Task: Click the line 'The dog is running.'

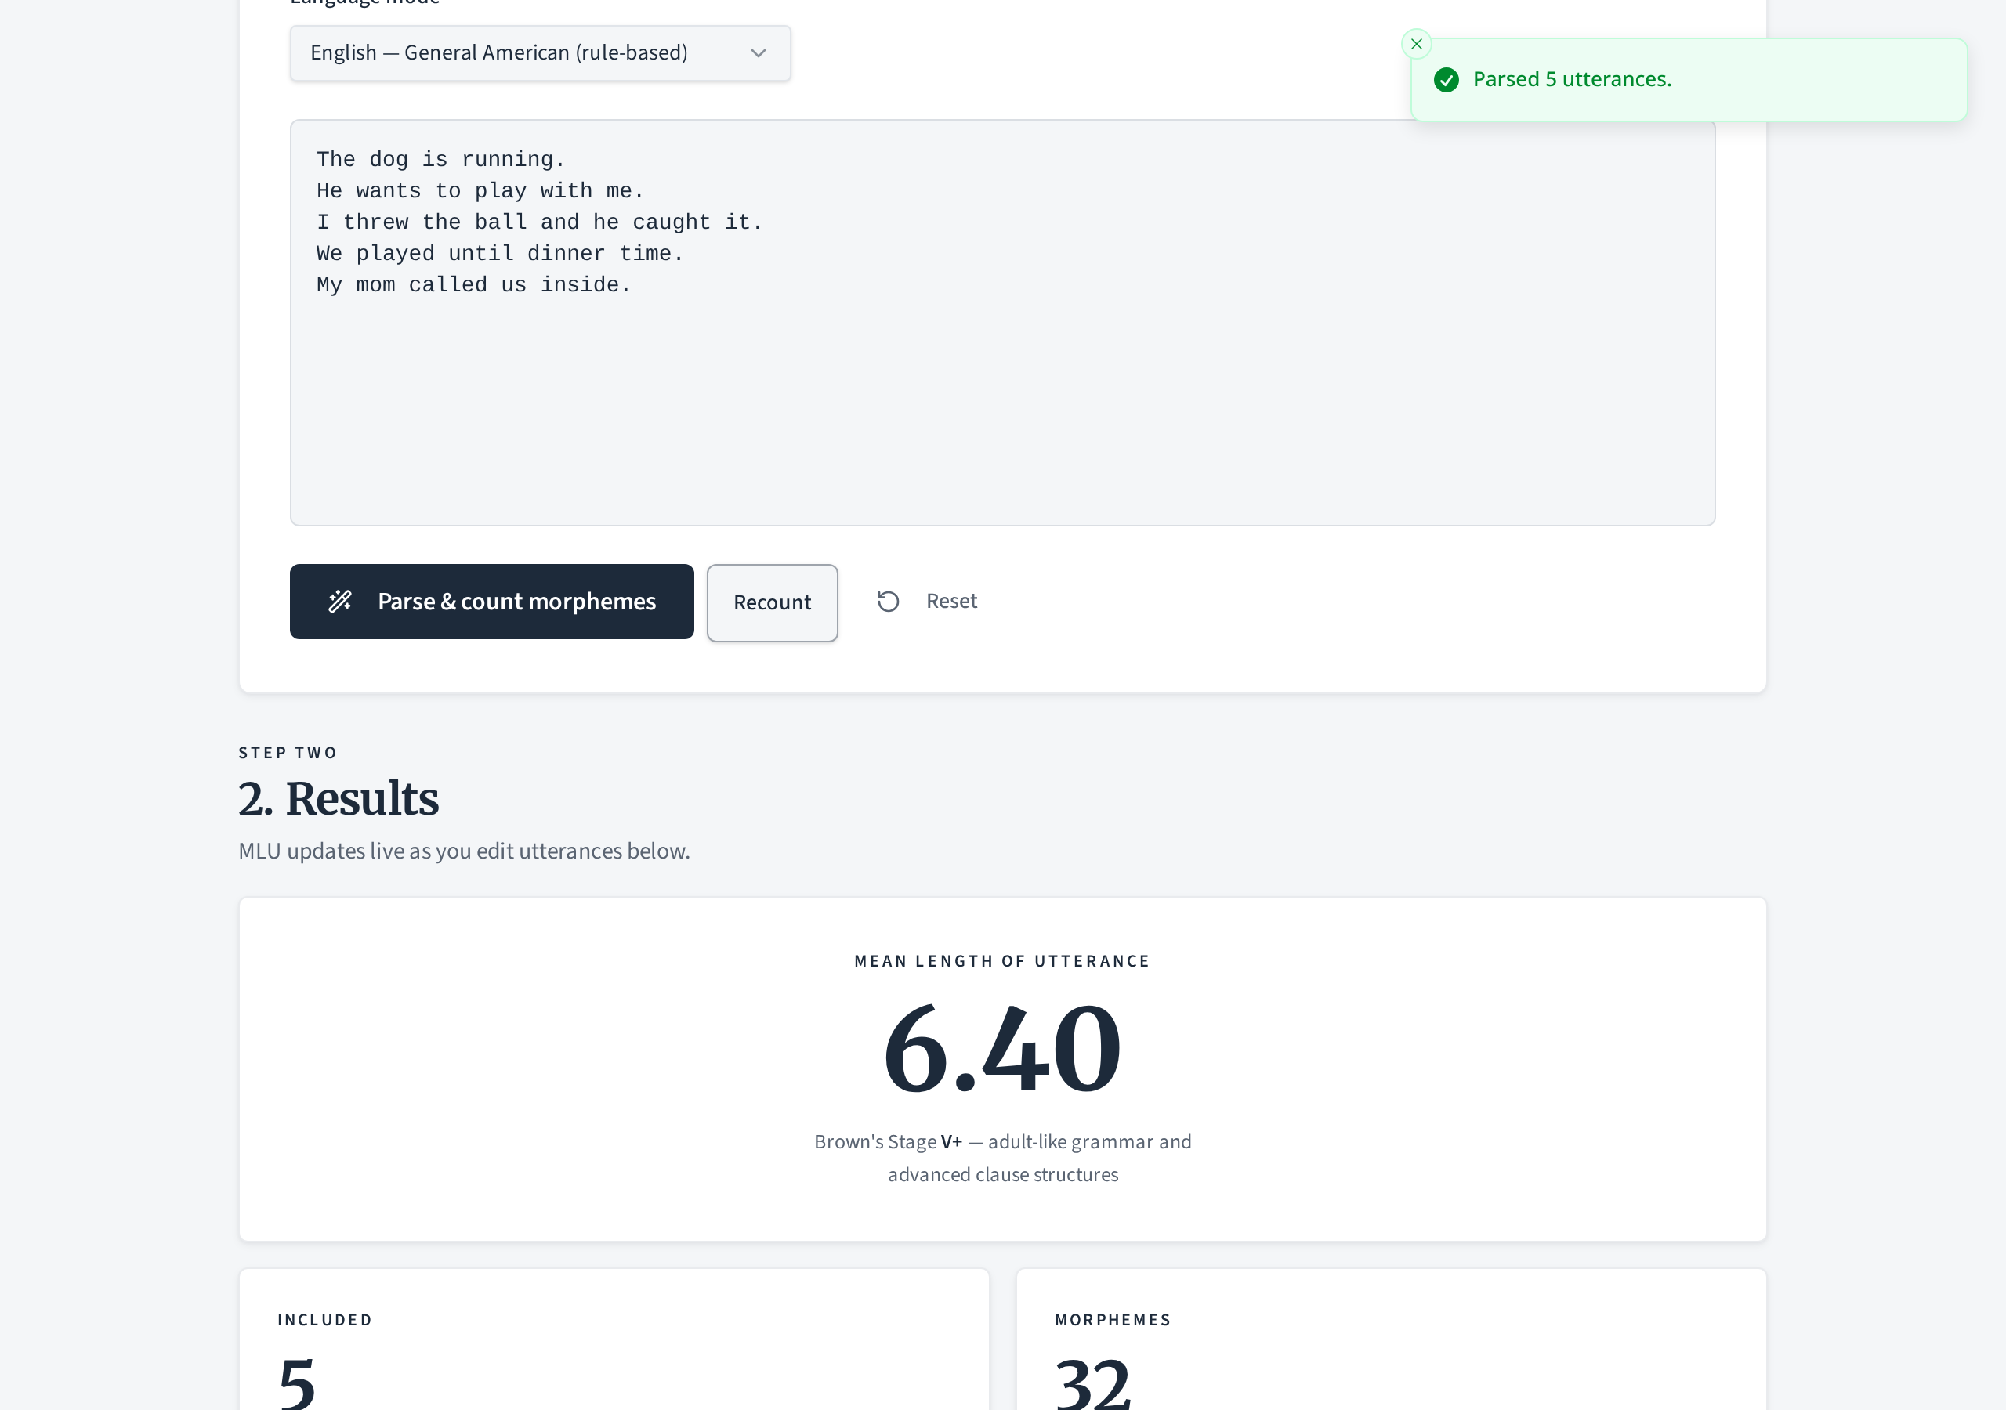Action: tap(440, 160)
